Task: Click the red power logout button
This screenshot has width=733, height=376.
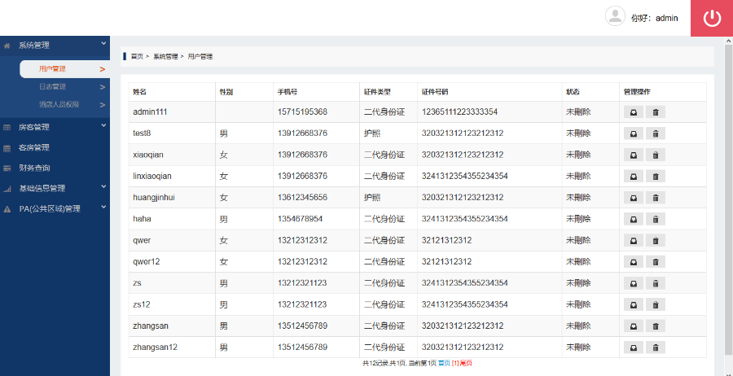Action: (712, 18)
